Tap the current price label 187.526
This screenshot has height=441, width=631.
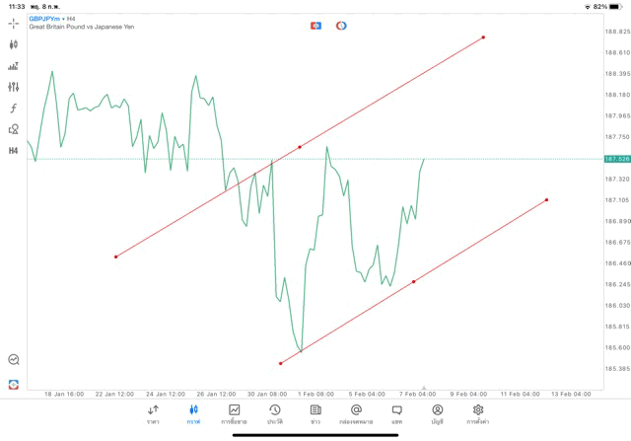[x=616, y=159]
